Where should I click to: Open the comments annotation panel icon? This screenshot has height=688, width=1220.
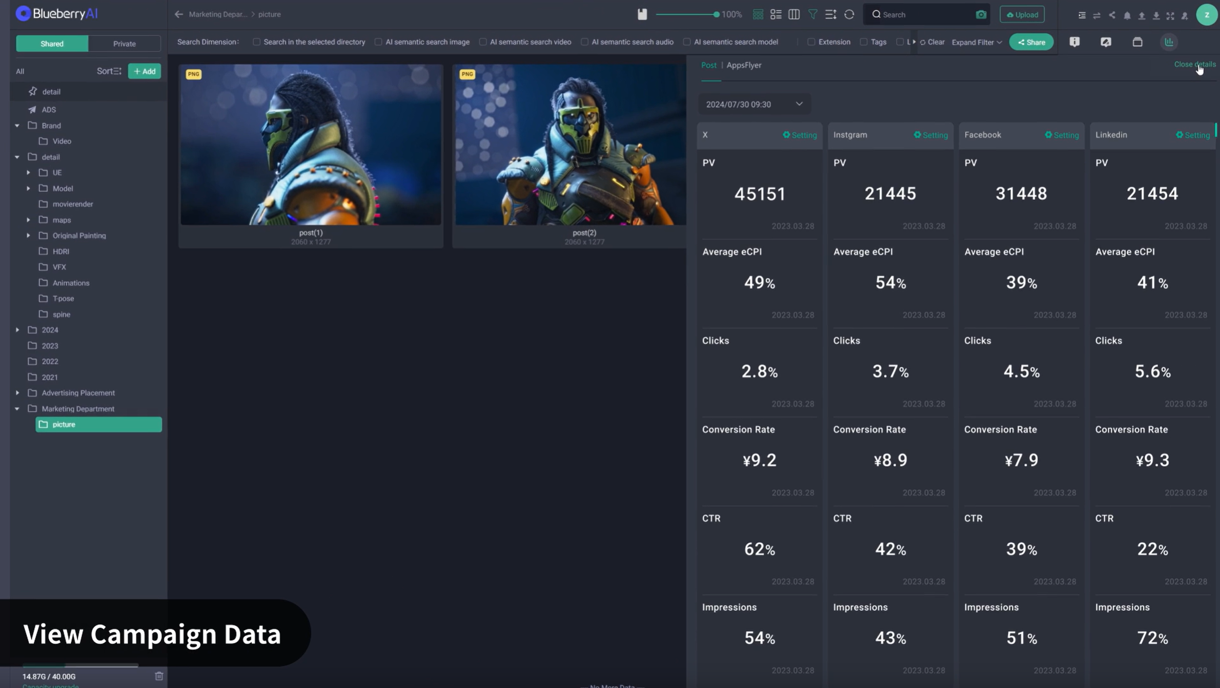point(1106,42)
